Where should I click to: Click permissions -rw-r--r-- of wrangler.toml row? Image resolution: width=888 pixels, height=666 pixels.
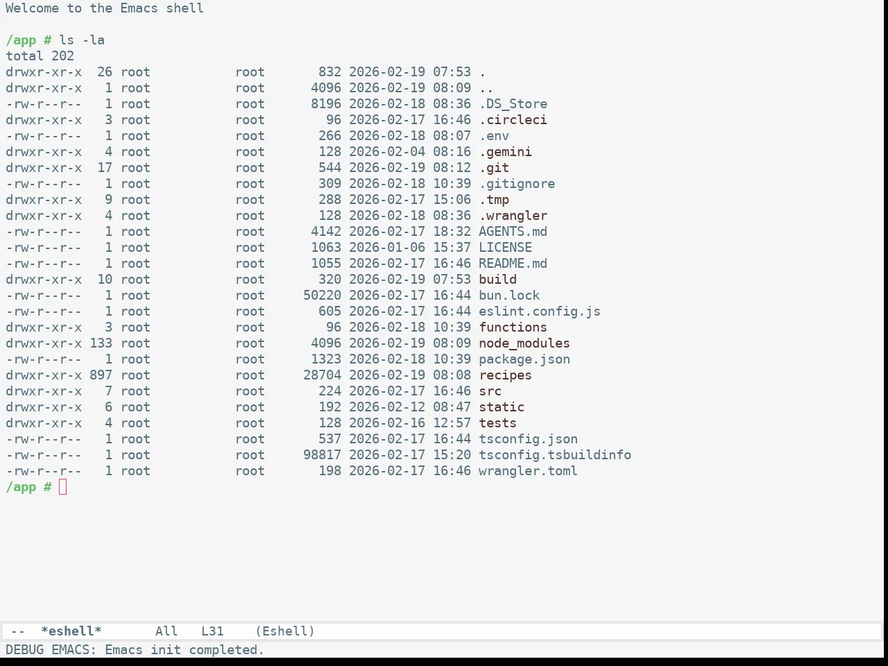(44, 471)
